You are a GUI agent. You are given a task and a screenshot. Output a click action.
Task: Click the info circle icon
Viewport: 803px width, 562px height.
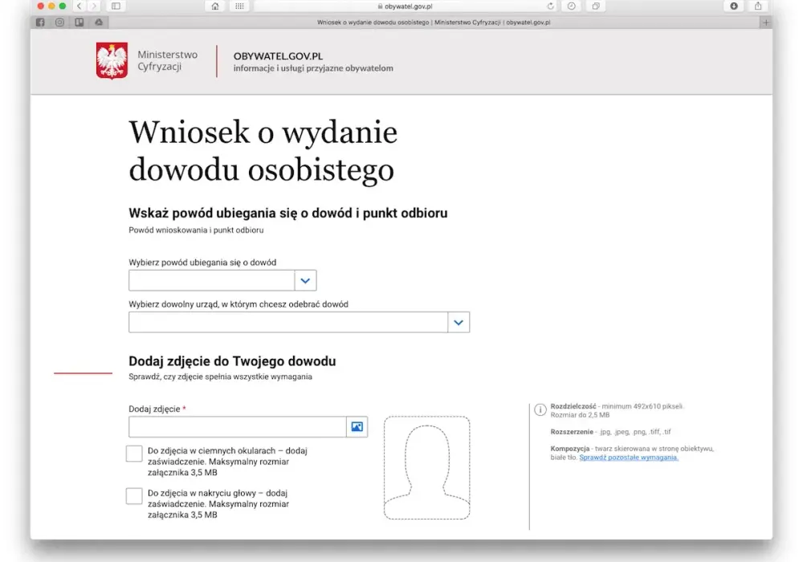pos(540,410)
